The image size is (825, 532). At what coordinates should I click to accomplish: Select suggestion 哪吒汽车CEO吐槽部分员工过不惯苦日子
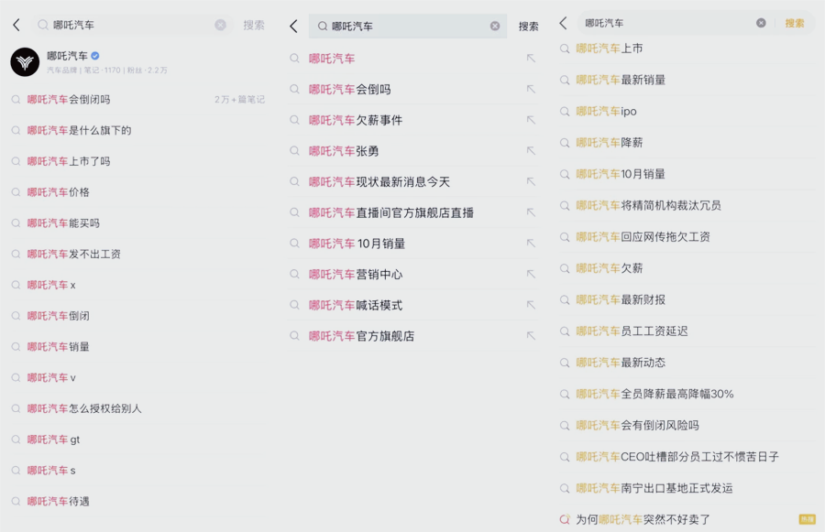click(677, 457)
